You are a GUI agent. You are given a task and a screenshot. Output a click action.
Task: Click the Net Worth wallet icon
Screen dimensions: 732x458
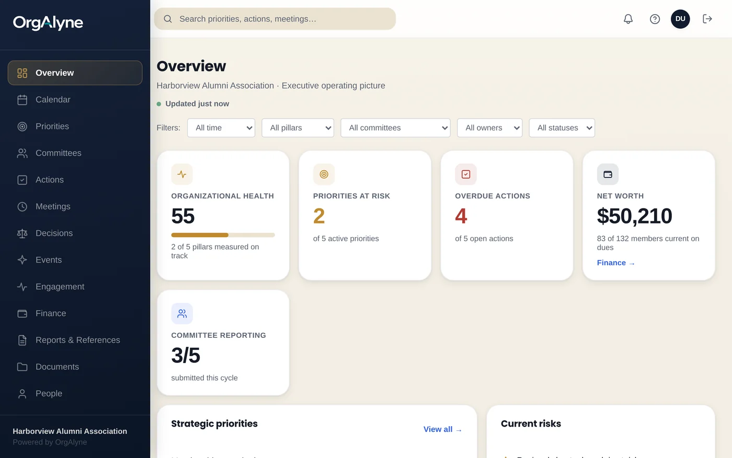608,174
